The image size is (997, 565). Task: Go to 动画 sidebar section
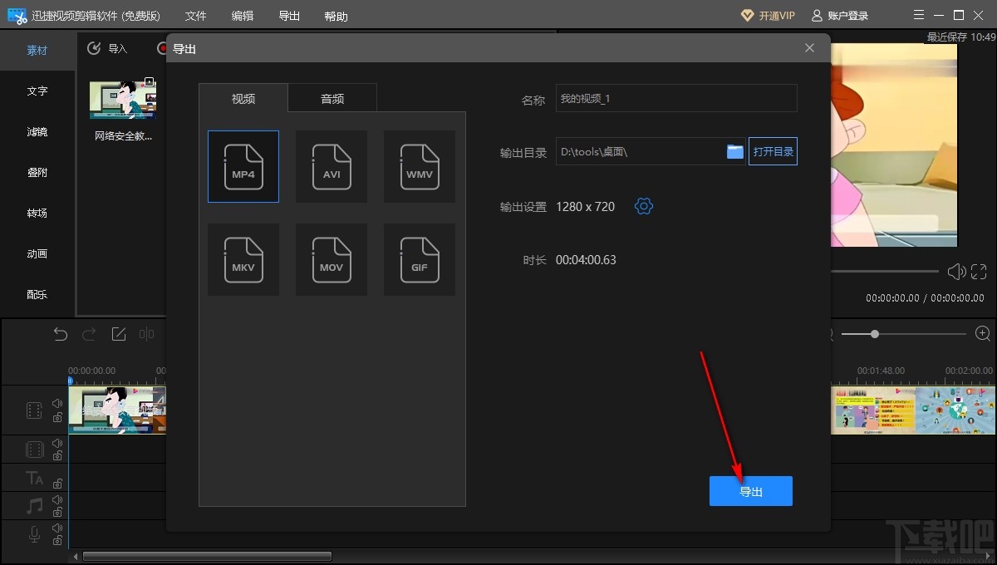tap(37, 254)
